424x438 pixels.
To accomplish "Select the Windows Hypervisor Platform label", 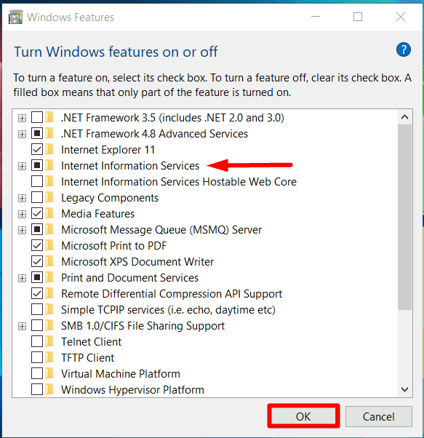I will pyautogui.click(x=132, y=390).
